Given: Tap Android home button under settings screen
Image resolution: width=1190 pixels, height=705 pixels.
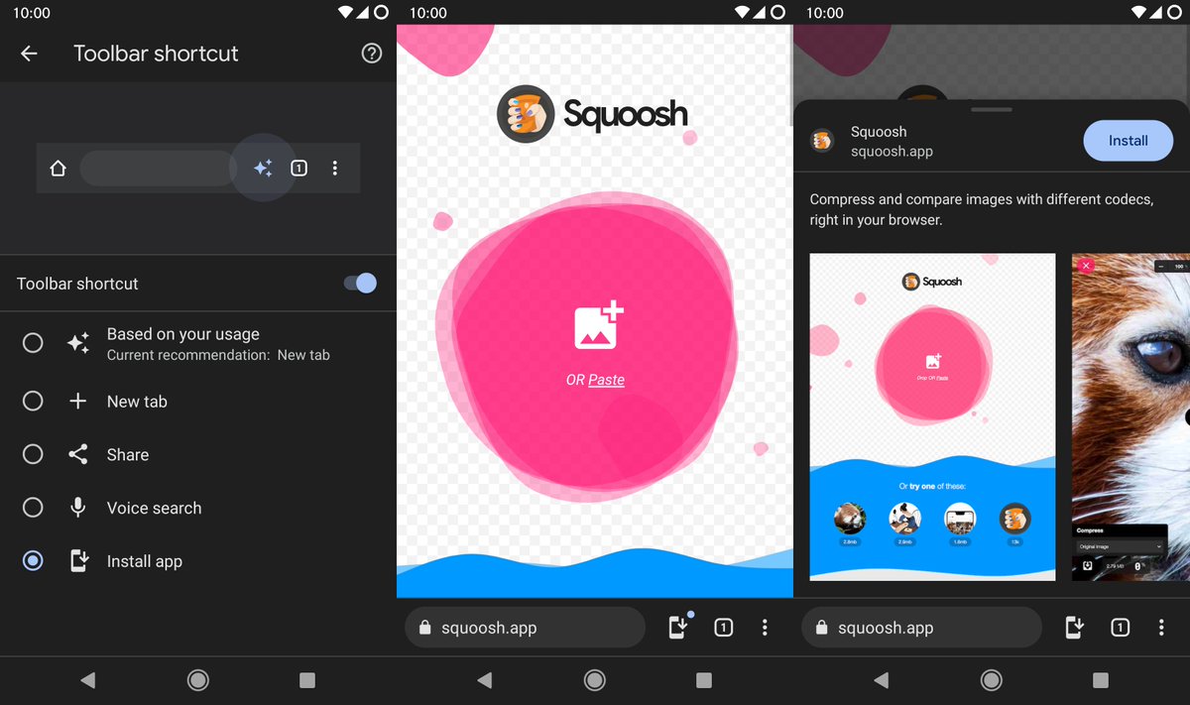Looking at the screenshot, I should 198,680.
